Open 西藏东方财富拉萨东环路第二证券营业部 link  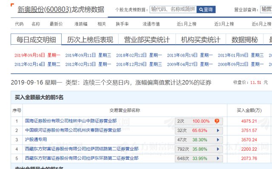point(82,158)
